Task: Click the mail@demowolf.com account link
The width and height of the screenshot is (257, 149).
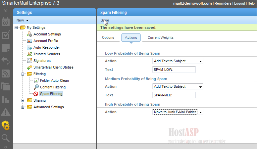Action: coord(192,3)
